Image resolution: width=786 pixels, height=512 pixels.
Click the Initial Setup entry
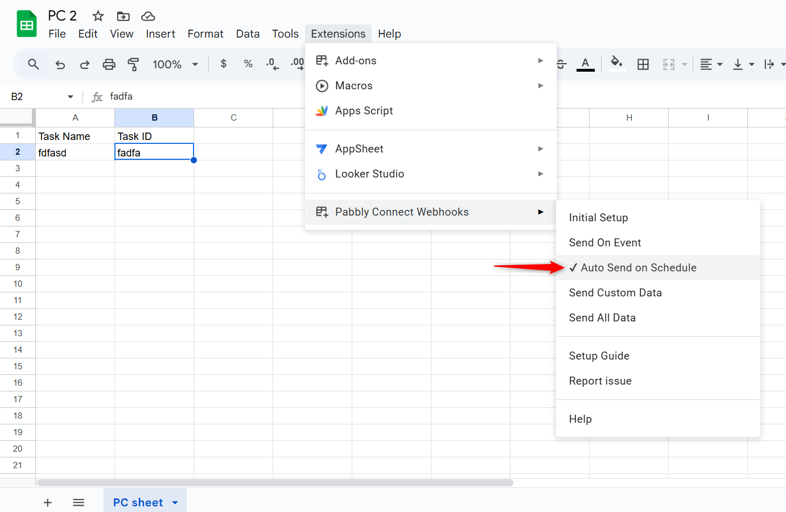point(598,217)
